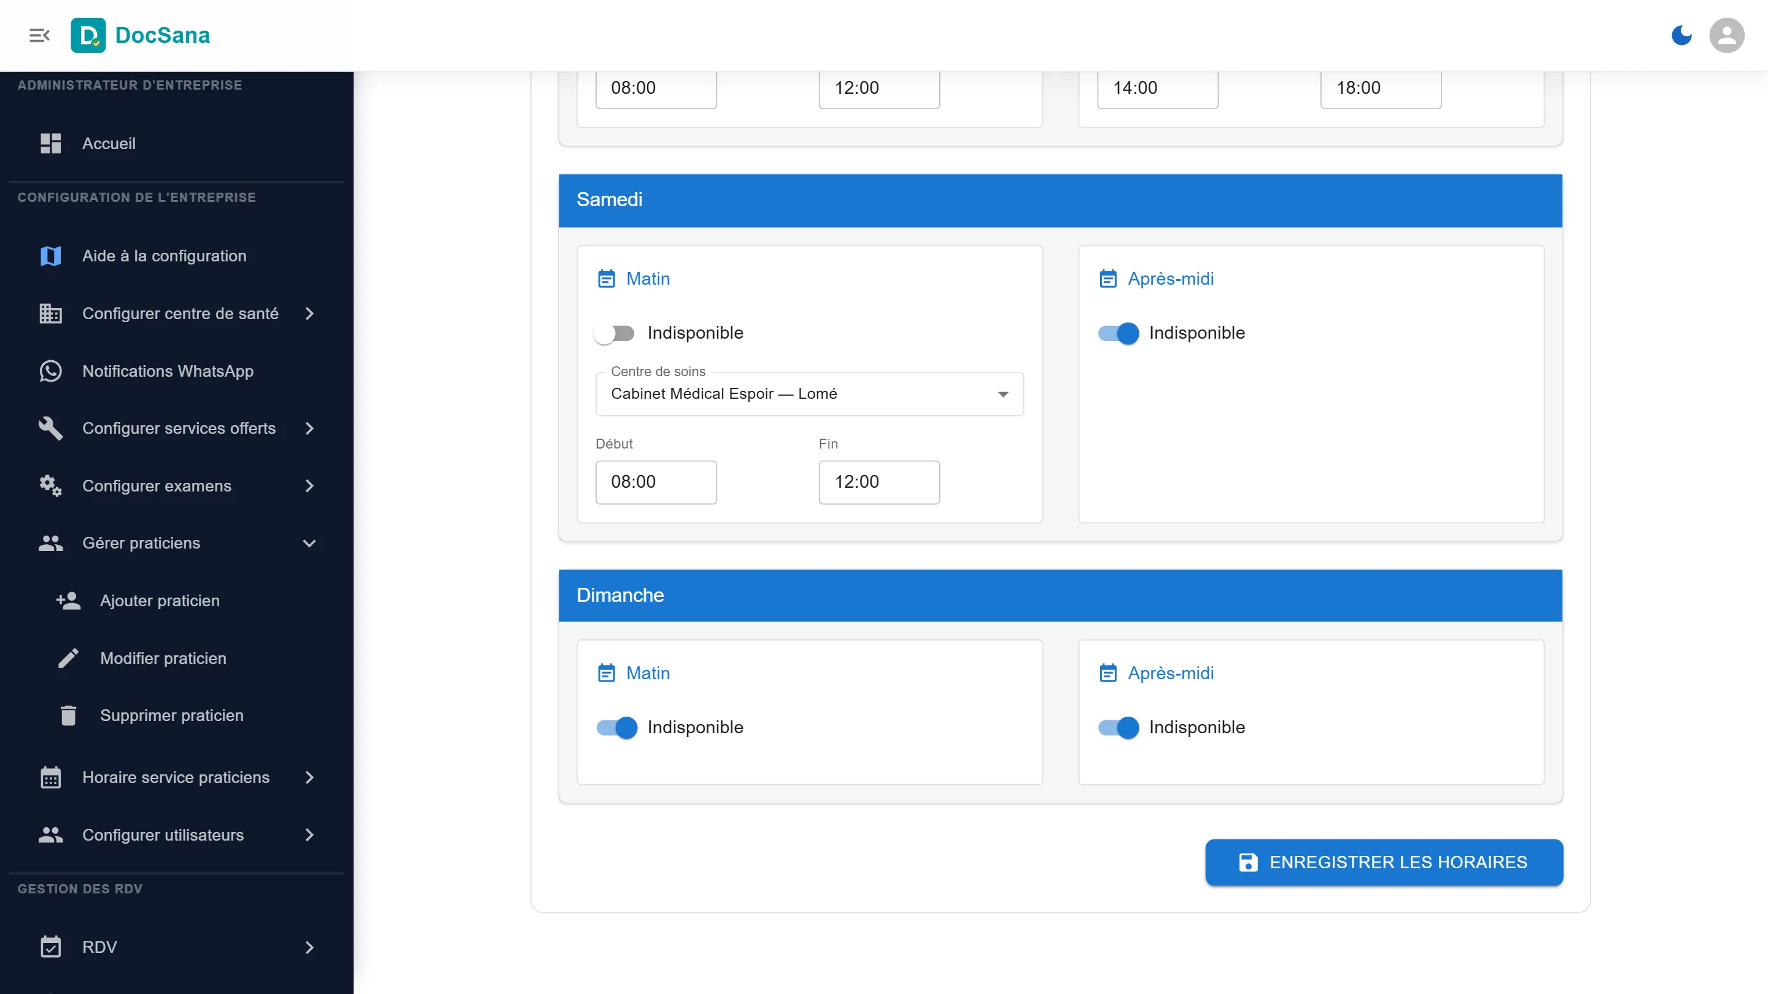Screen dimensions: 1768x994
Task: Click the Horaire service praticiens calendar icon
Action: click(x=51, y=777)
